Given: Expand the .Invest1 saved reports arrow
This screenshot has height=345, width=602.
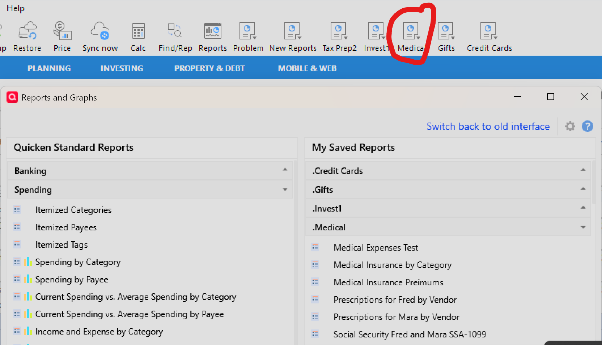Looking at the screenshot, I should pyautogui.click(x=583, y=208).
